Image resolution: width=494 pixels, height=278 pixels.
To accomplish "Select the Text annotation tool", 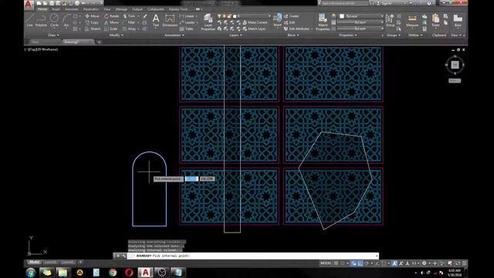I will [x=156, y=21].
